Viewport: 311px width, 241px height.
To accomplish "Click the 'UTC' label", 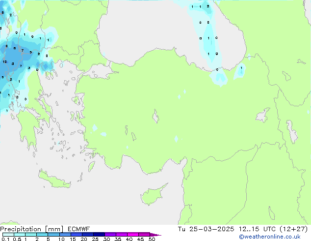I will [x=269, y=229].
